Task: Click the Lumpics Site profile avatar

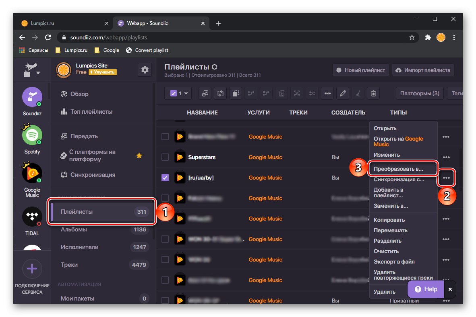Action: 64,70
